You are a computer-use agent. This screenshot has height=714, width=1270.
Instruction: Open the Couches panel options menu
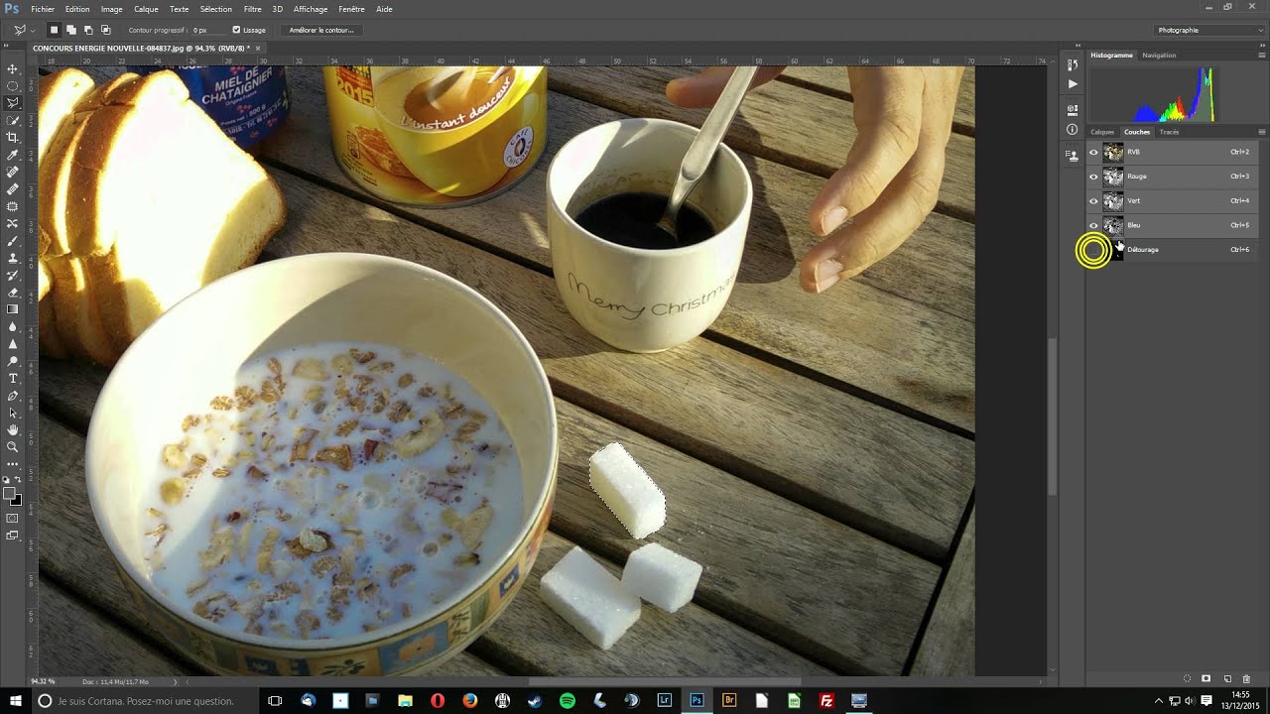click(x=1262, y=132)
